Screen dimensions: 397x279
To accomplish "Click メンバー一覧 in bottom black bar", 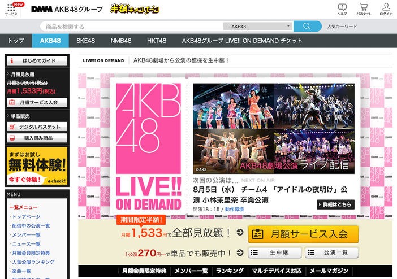I will pos(191,271).
